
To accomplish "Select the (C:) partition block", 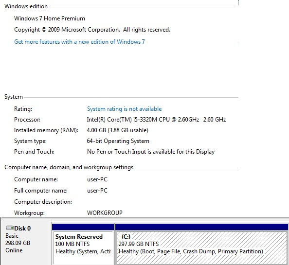I will click(202, 248).
